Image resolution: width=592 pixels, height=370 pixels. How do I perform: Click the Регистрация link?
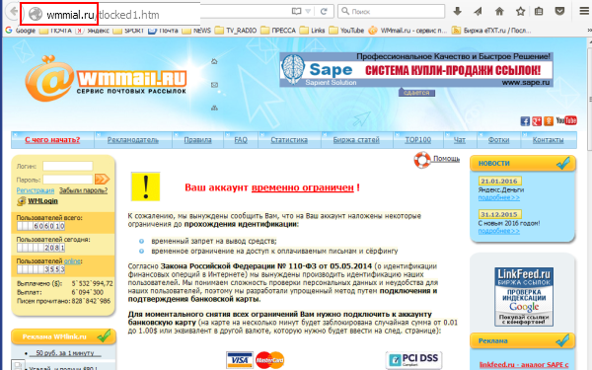click(36, 190)
